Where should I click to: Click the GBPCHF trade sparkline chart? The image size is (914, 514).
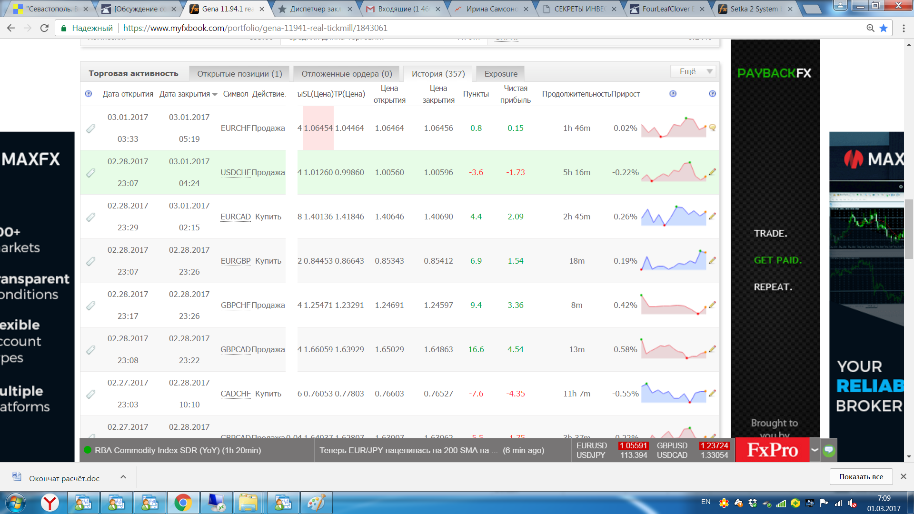coord(674,305)
